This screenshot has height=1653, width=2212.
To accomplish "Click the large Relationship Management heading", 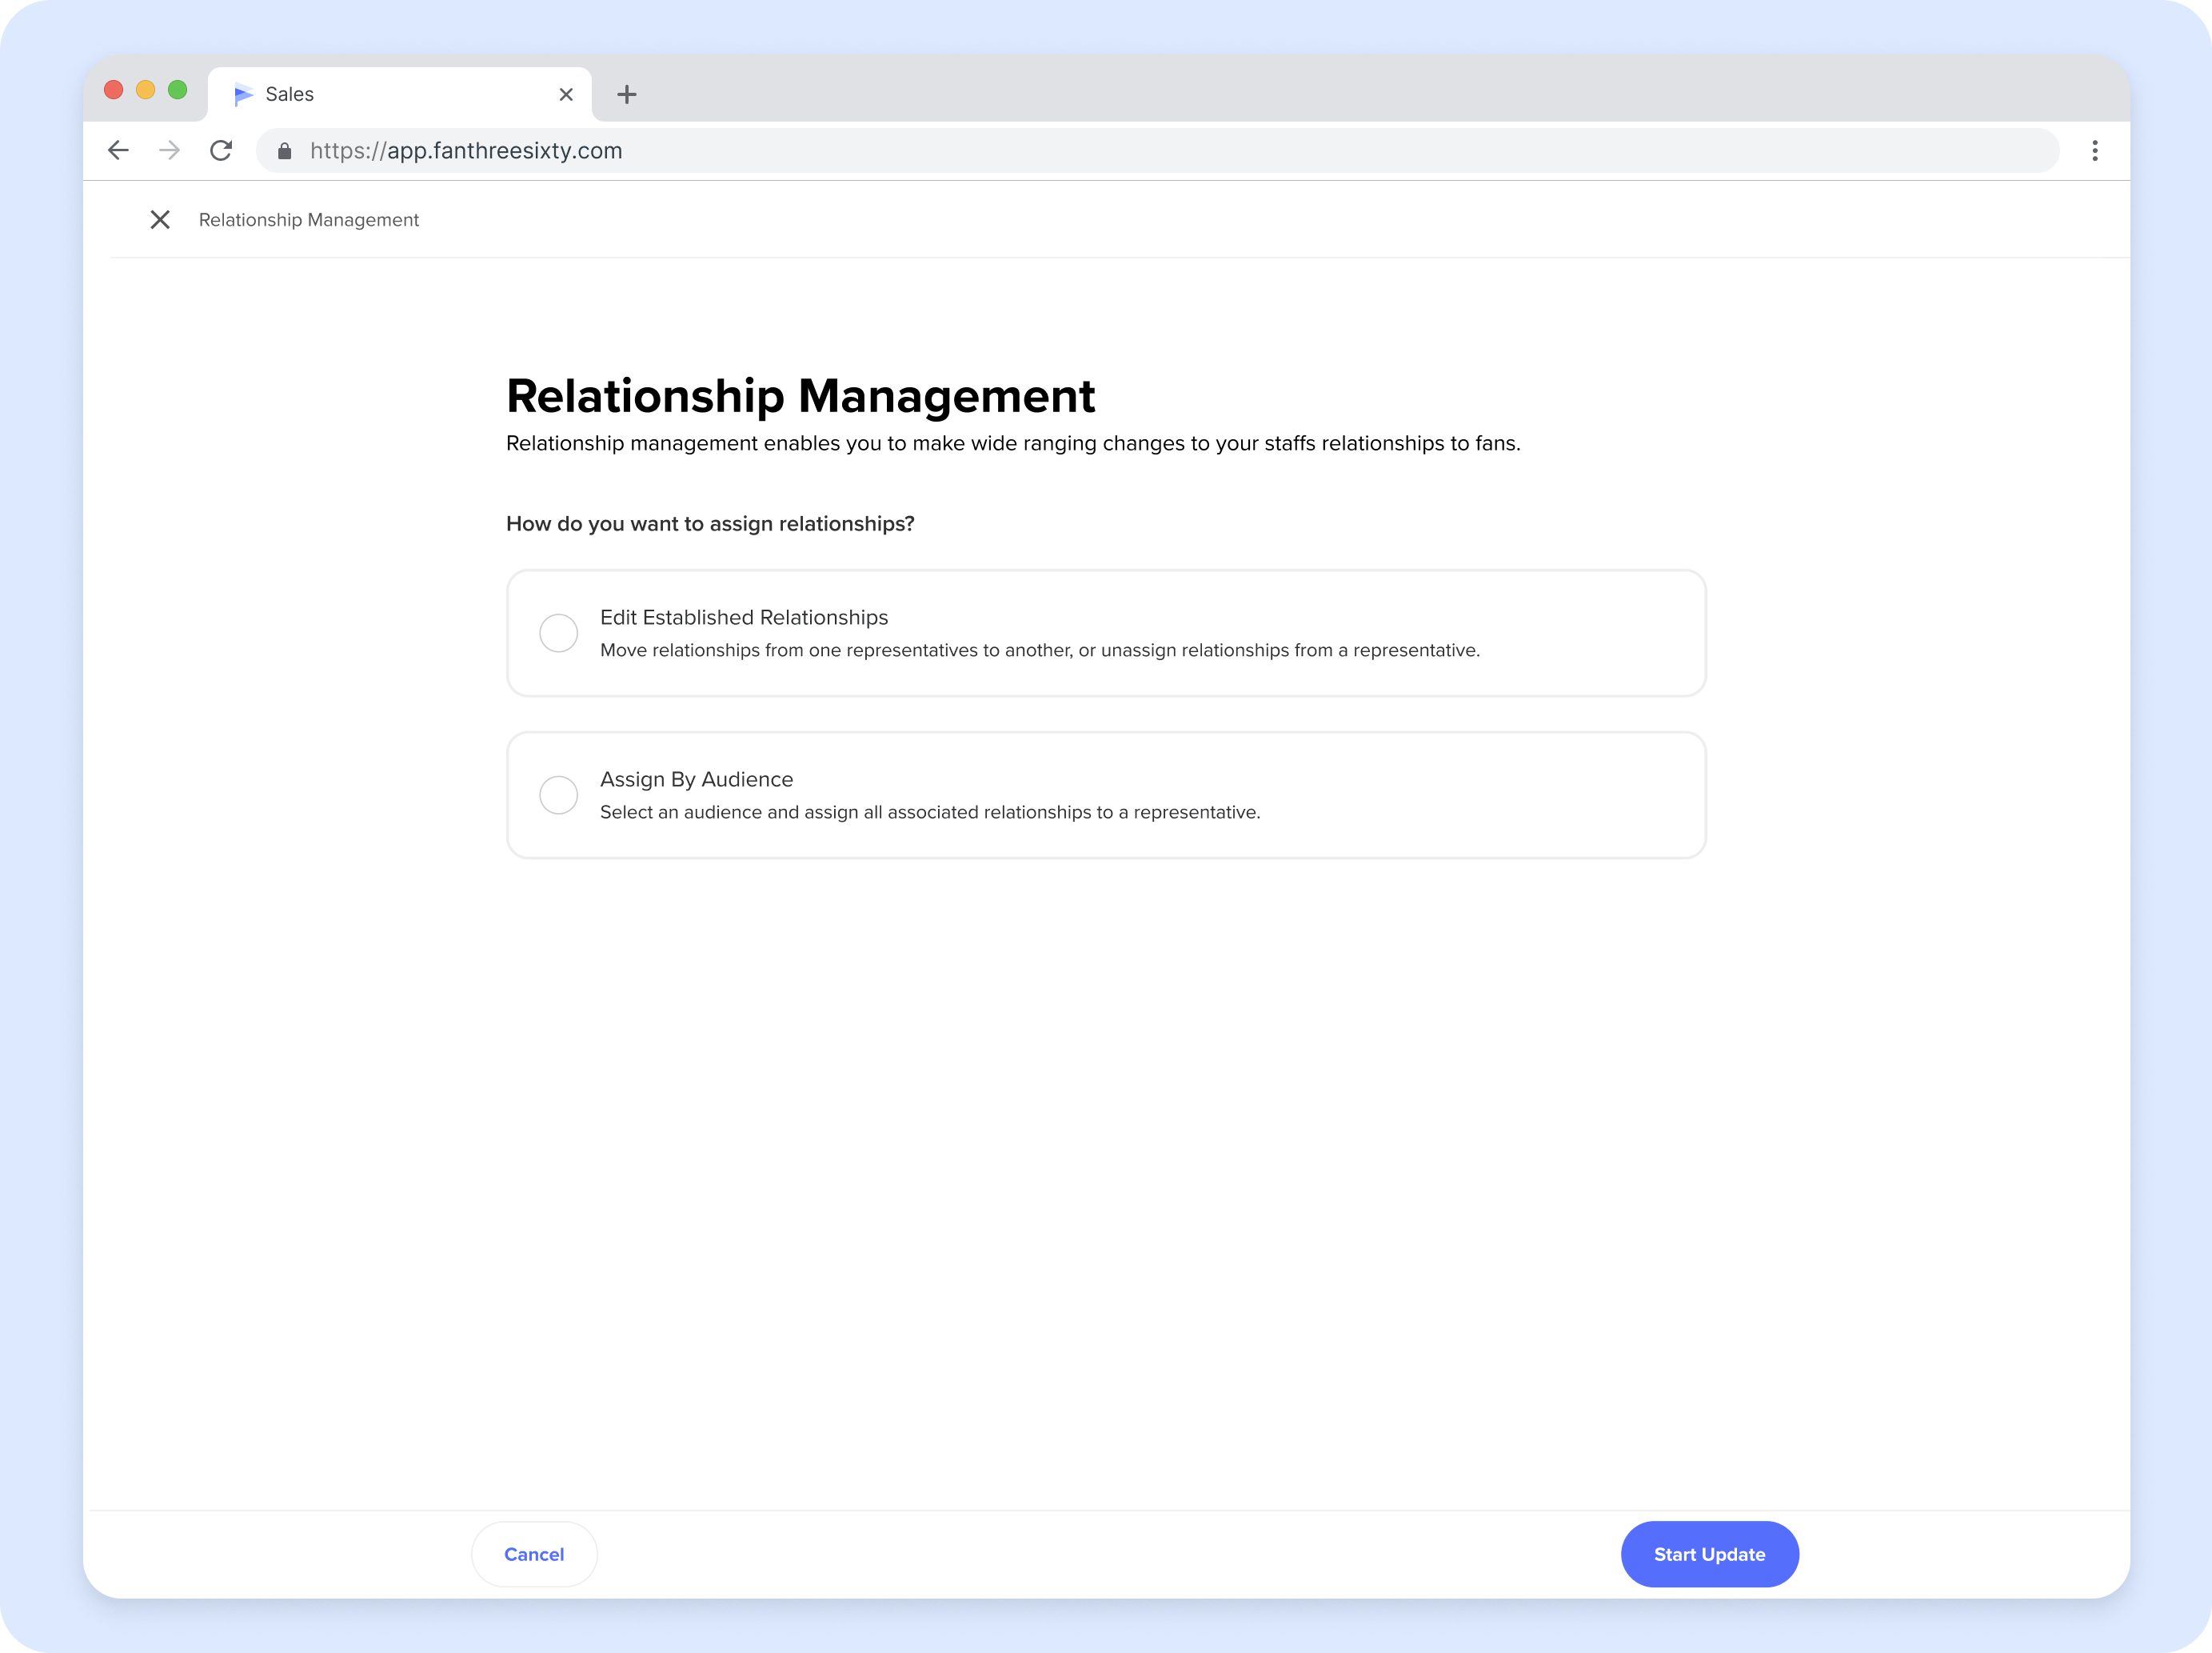I will click(801, 396).
